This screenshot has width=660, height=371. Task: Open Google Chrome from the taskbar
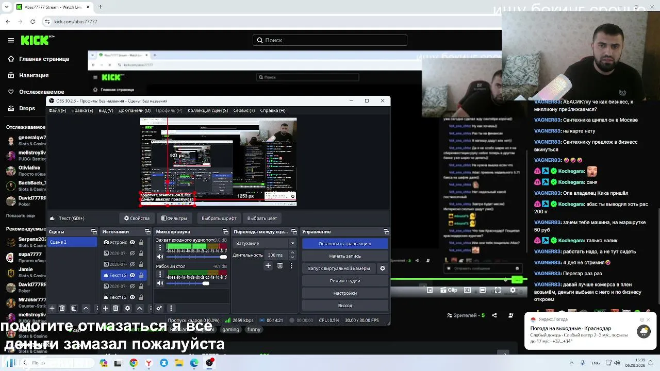click(x=134, y=363)
